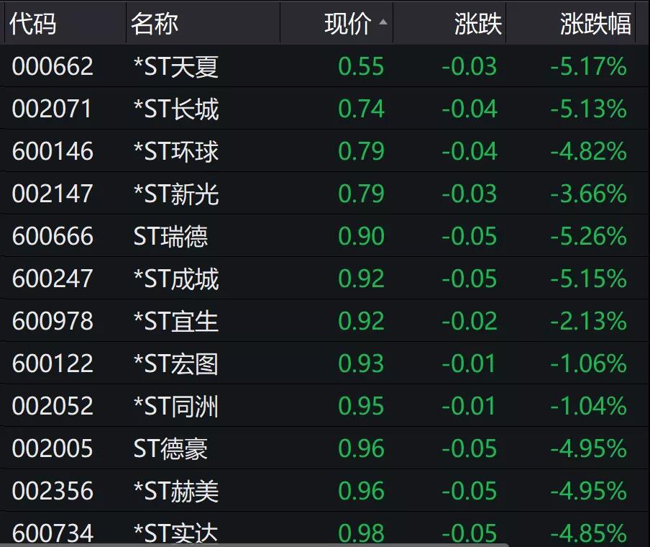
Task: Select the *ST天夏 stock name
Action: [x=176, y=67]
